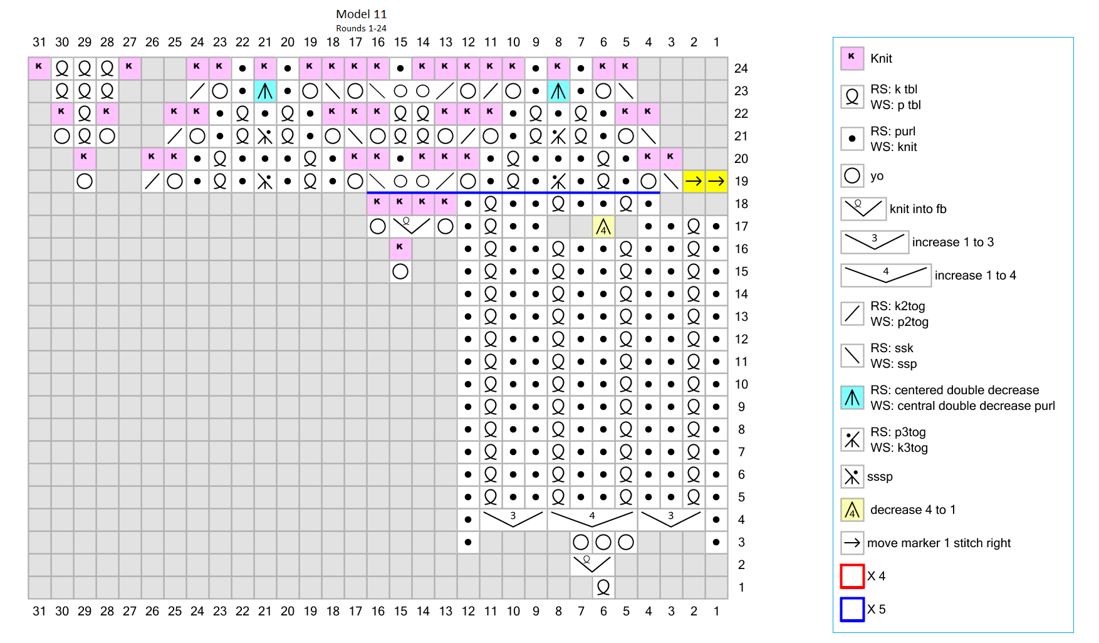Select the red X 4 box
This screenshot has height=643, width=1099.
point(852,576)
